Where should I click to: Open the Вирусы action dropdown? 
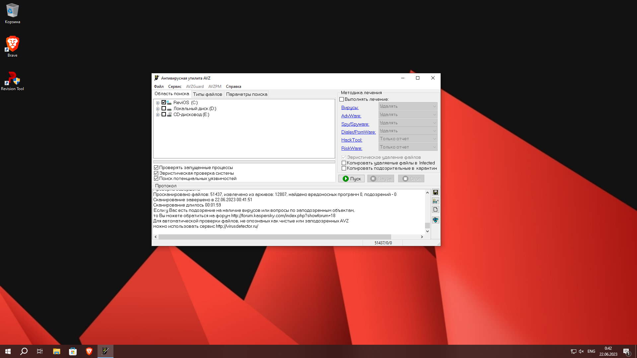[x=408, y=106]
